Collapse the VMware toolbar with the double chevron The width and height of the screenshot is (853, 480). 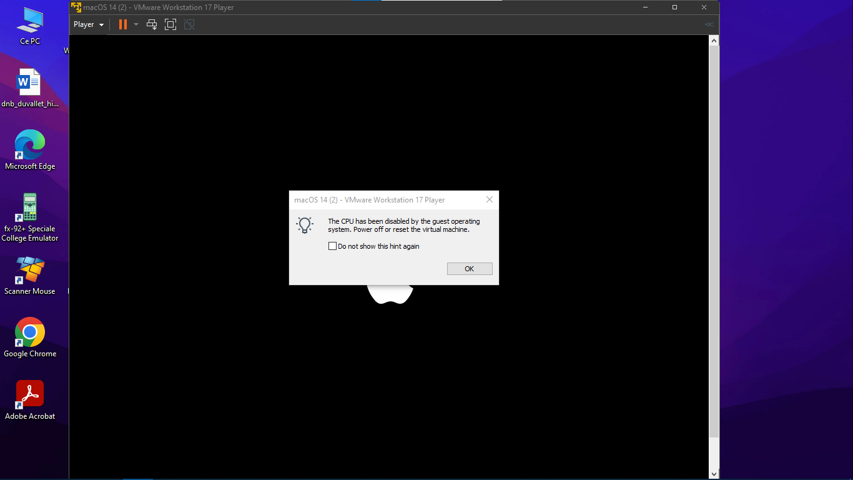709,24
